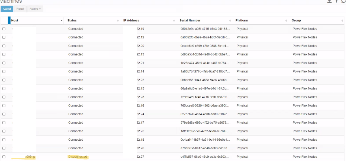Click the Reject button
This screenshot has width=347, height=162.
tap(20, 9)
